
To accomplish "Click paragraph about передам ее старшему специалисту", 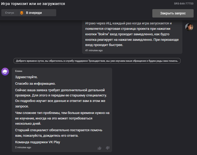I will [x=61, y=98].
